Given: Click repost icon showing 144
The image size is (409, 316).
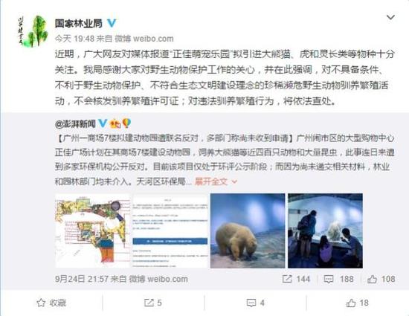Looking at the screenshot, I should tap(296, 279).
